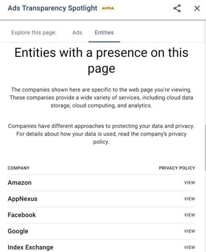The image size is (206, 252).
Task: Close the Ads Transparency Spotlight panel
Action: point(197,8)
